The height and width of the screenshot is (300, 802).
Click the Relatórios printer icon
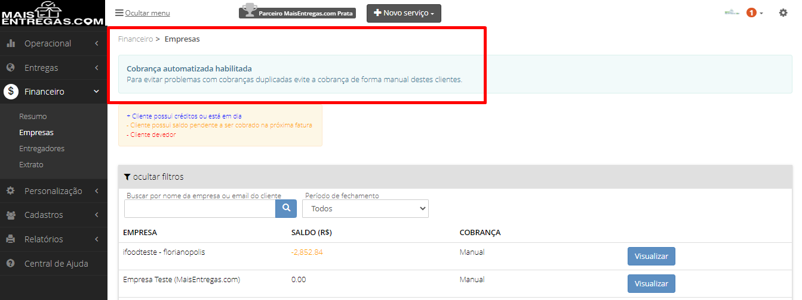click(10, 239)
